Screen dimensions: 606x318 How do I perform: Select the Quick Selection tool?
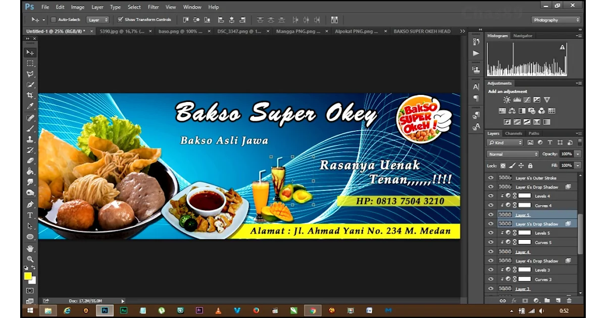(30, 84)
